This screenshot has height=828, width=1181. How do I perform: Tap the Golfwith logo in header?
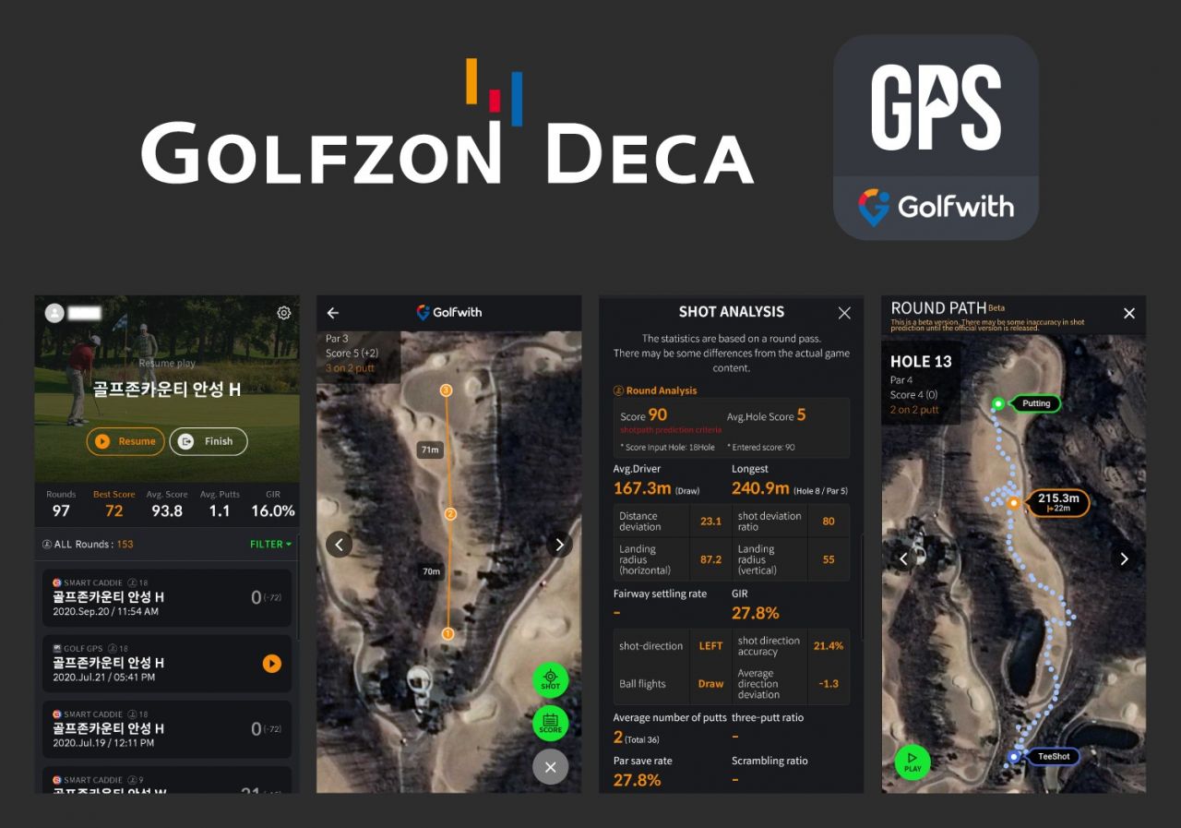(448, 313)
